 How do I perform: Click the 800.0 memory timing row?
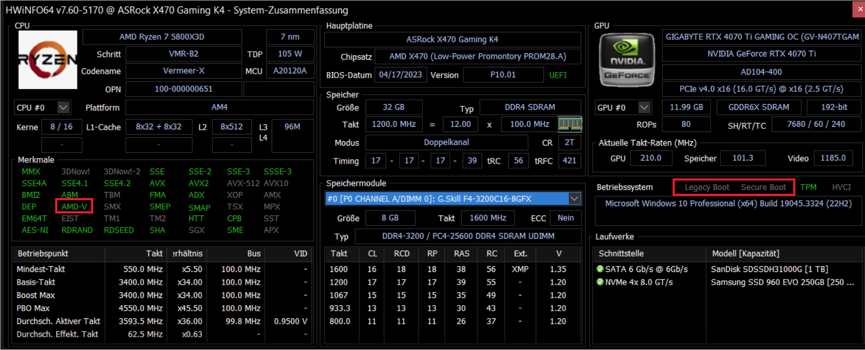pos(452,321)
